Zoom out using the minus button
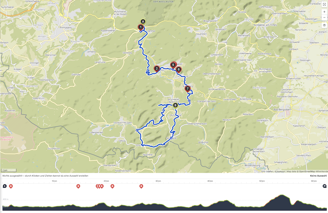 coord(324,17)
